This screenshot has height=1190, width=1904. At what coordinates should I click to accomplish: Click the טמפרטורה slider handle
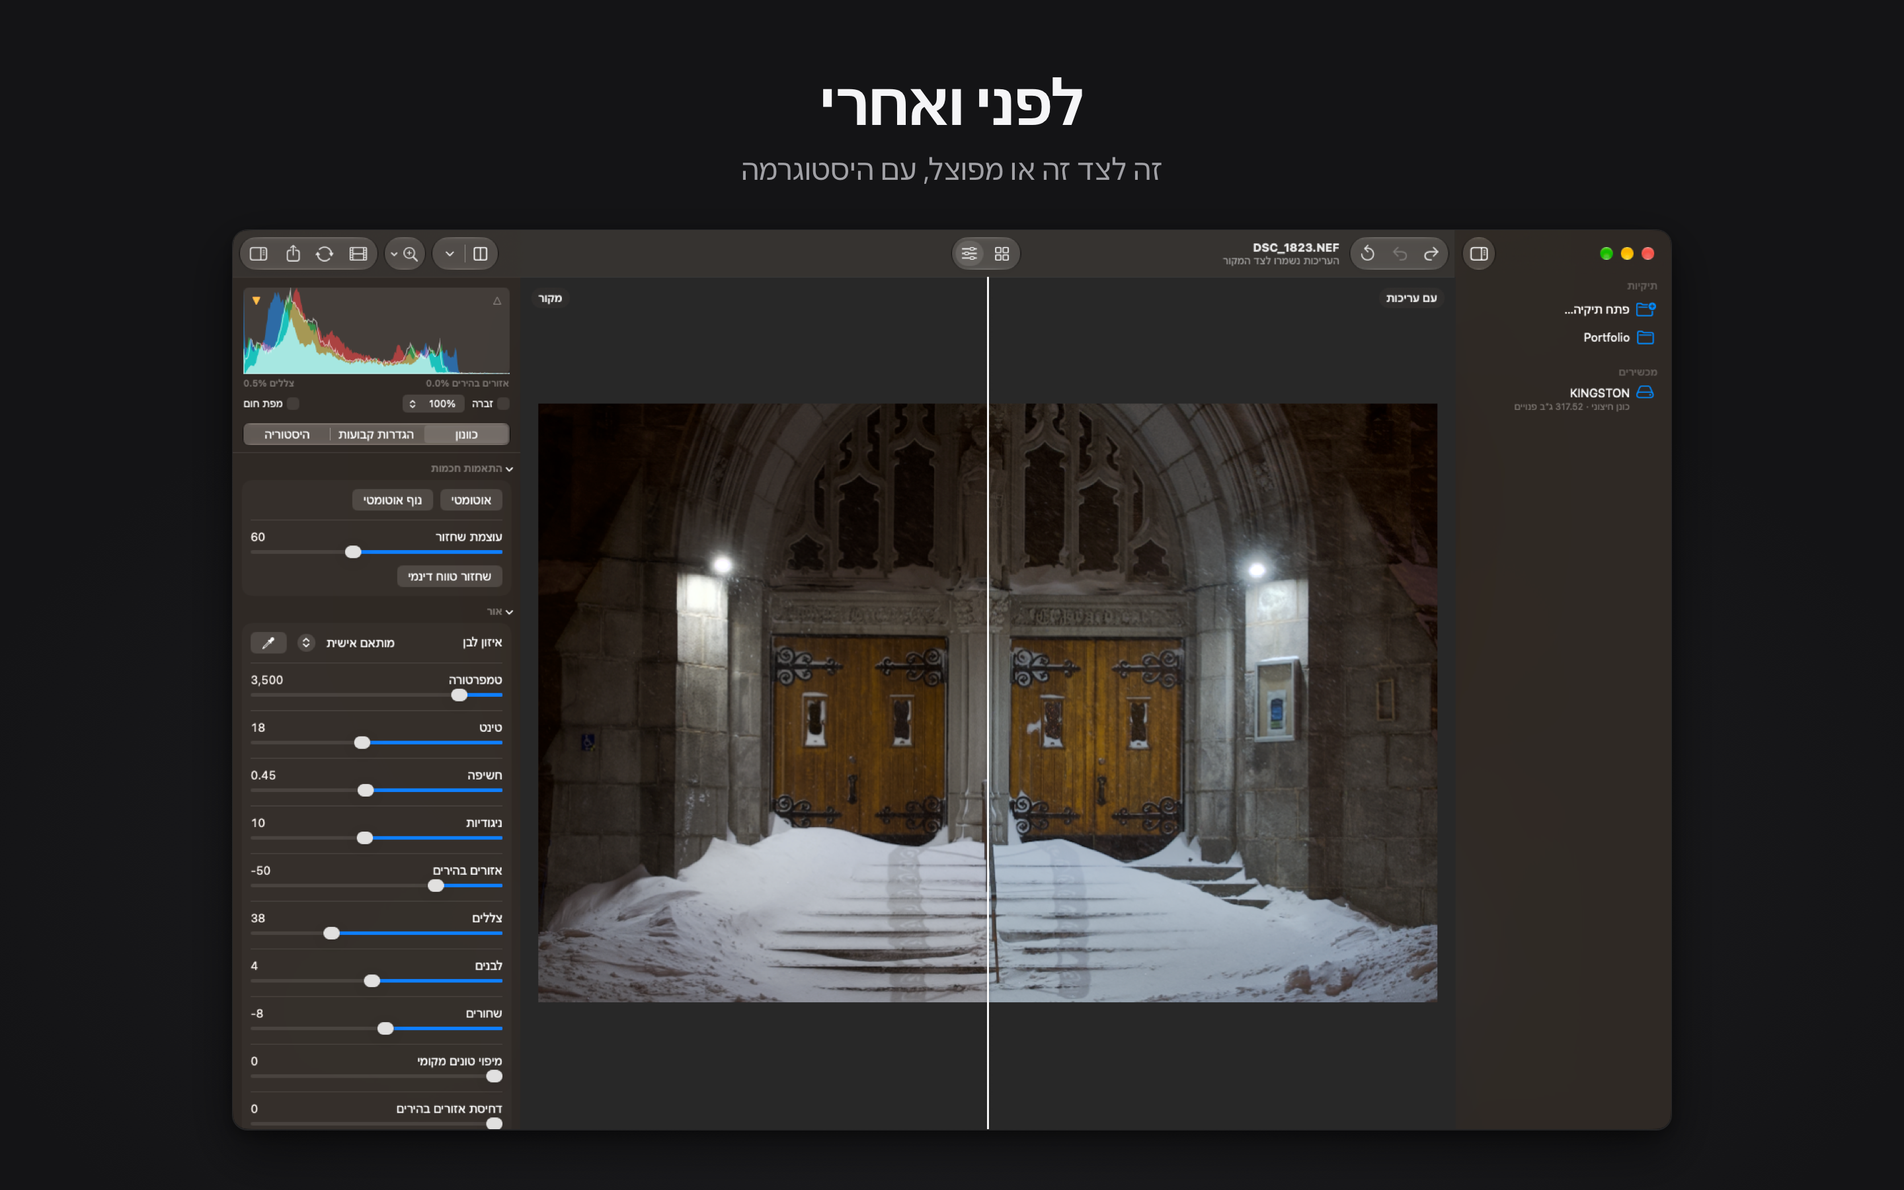[459, 695]
